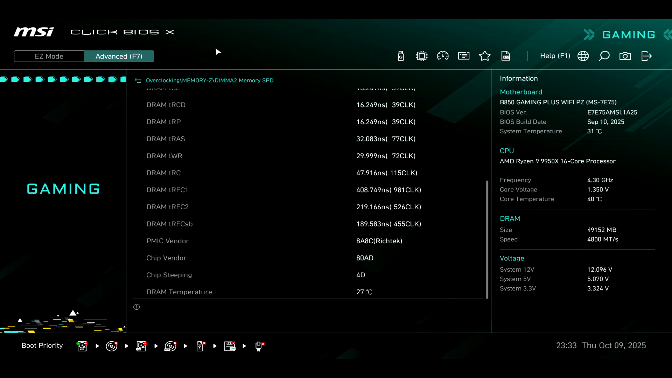
Task: Select the PMIC Vendor row
Action: 308,241
